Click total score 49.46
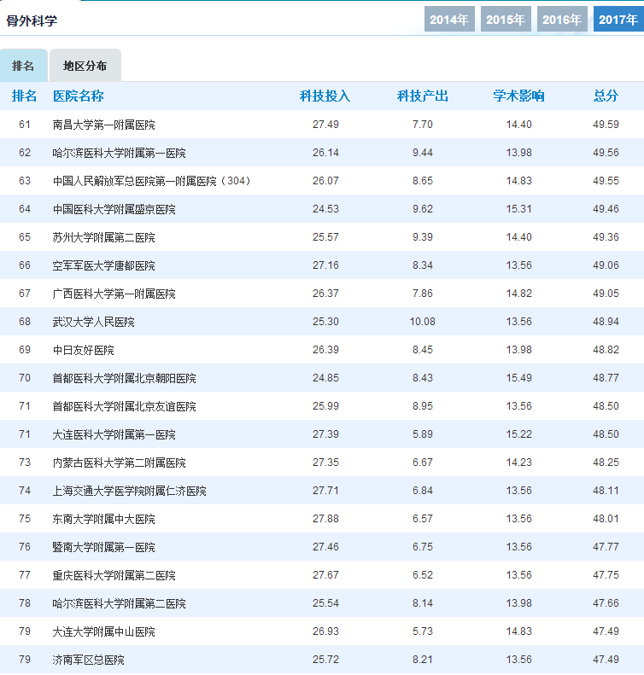The image size is (644, 675). [606, 209]
